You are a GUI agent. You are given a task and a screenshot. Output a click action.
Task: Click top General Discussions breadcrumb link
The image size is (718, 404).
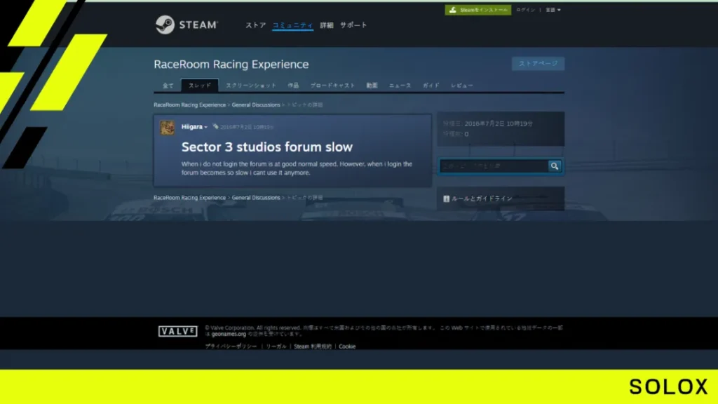[255, 105]
